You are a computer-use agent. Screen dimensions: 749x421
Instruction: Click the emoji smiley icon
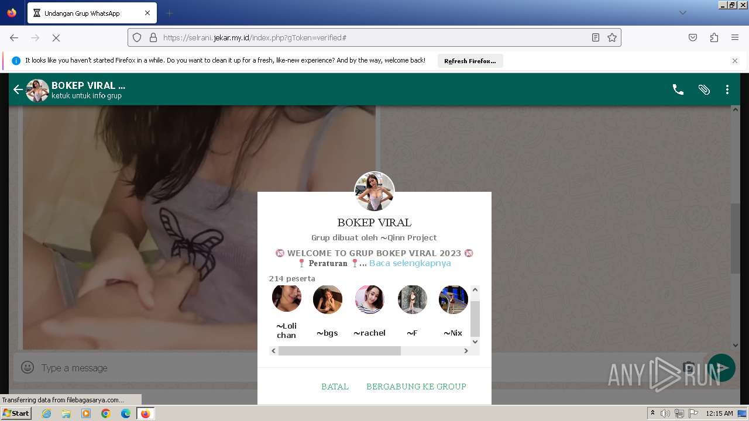[28, 367]
